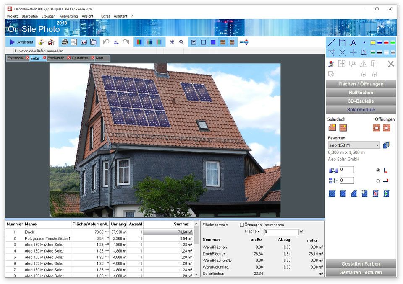Click the Gestalten Farben button
The image size is (403, 284).
pyautogui.click(x=360, y=264)
